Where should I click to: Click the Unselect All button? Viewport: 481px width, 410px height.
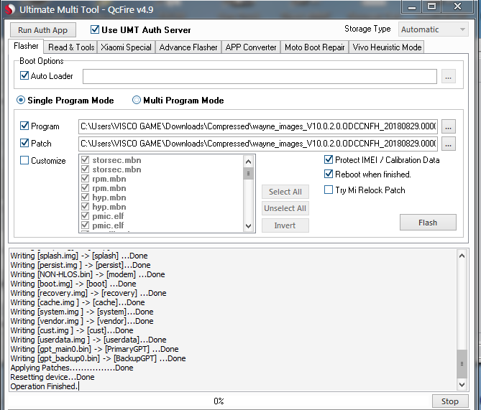click(x=285, y=208)
